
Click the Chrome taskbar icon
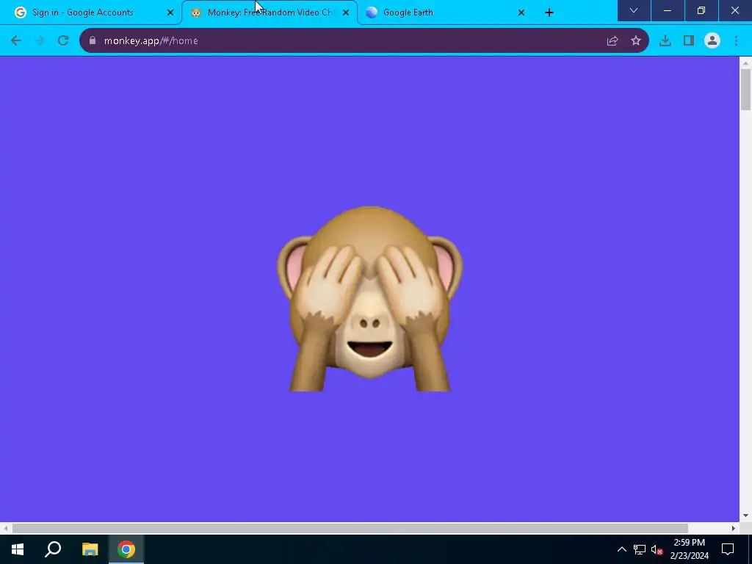126,549
